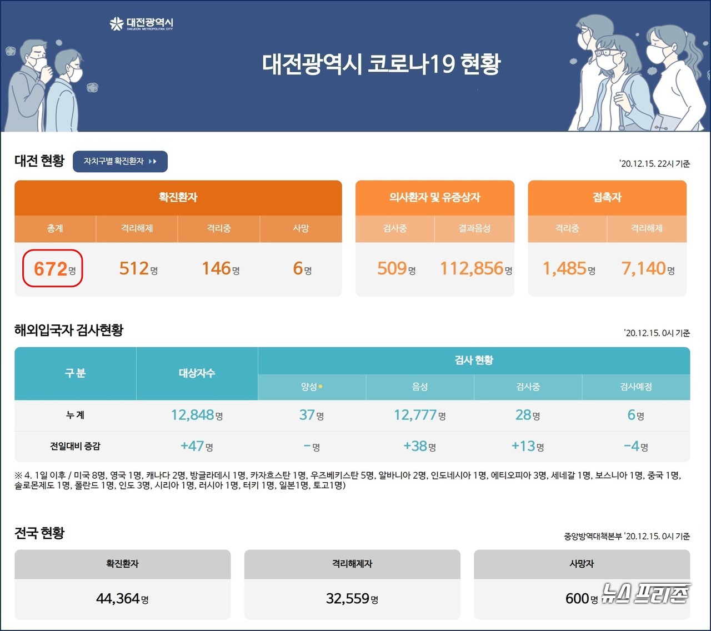
Task: Click the 자치구별 확진환자 button
Action: [x=120, y=162]
